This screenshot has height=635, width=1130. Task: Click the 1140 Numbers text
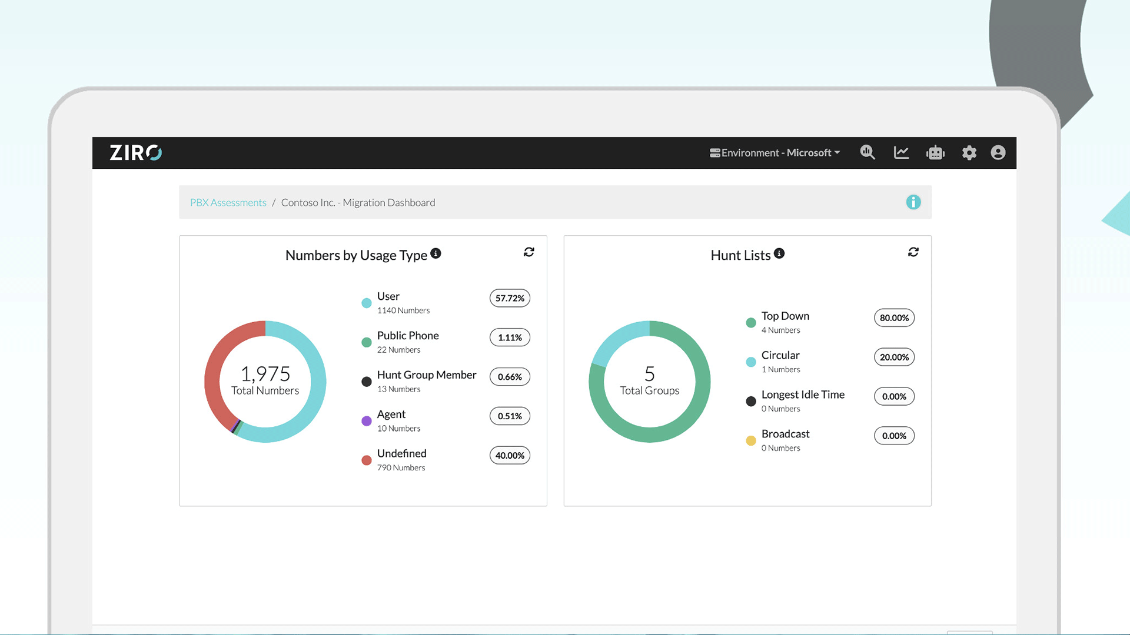(x=404, y=310)
